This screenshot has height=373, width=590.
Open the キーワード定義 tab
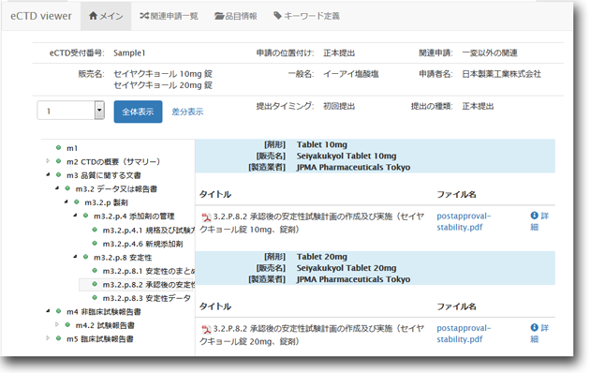tap(306, 16)
